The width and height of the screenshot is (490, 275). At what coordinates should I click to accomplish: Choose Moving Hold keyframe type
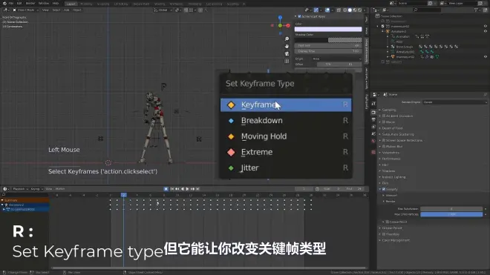click(x=286, y=136)
